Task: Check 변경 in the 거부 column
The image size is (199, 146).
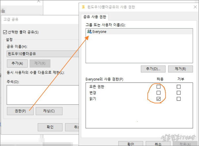Action: point(179,92)
